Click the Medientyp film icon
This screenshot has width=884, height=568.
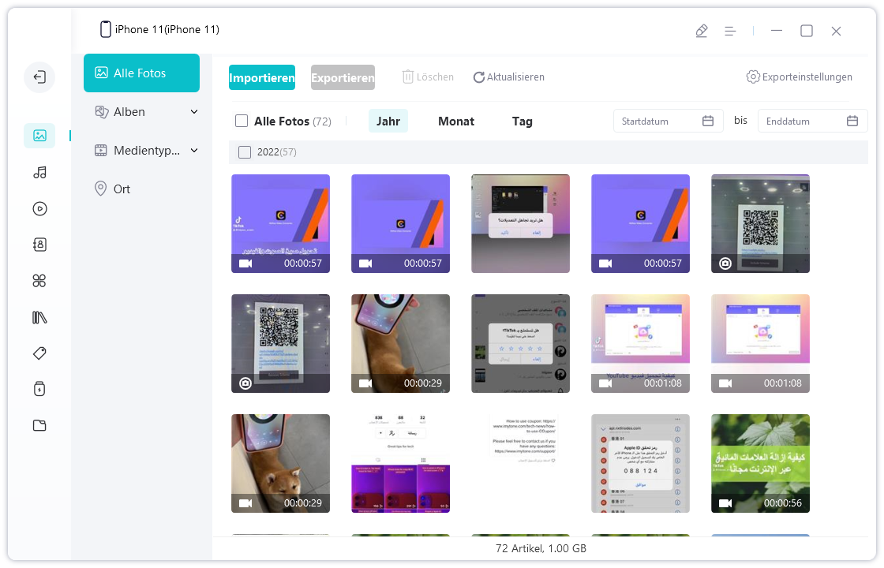click(101, 151)
